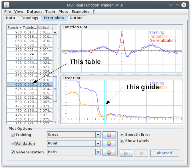Switch to the Topology tab
191x168 pixels.
30,18
